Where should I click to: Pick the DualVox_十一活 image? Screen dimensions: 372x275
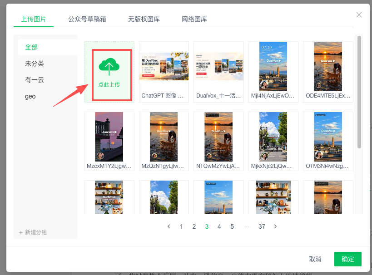click(x=219, y=72)
